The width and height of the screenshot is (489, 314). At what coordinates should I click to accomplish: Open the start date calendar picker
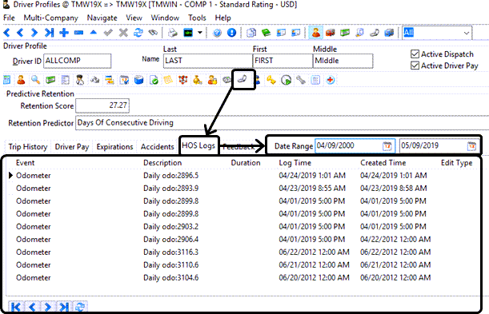[387, 146]
